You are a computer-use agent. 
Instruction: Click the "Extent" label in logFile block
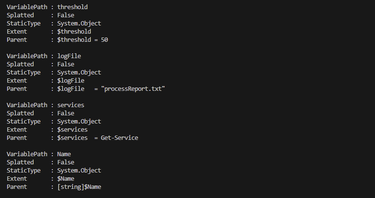17,81
